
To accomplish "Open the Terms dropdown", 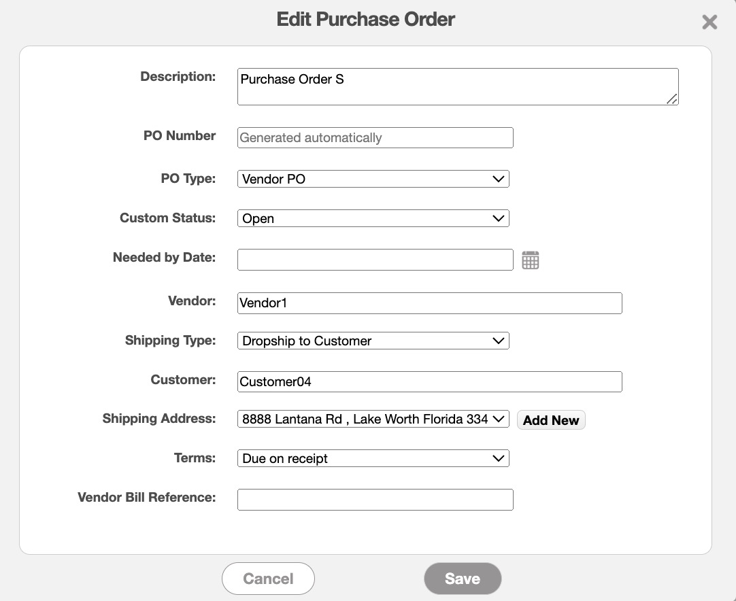I will 373,458.
